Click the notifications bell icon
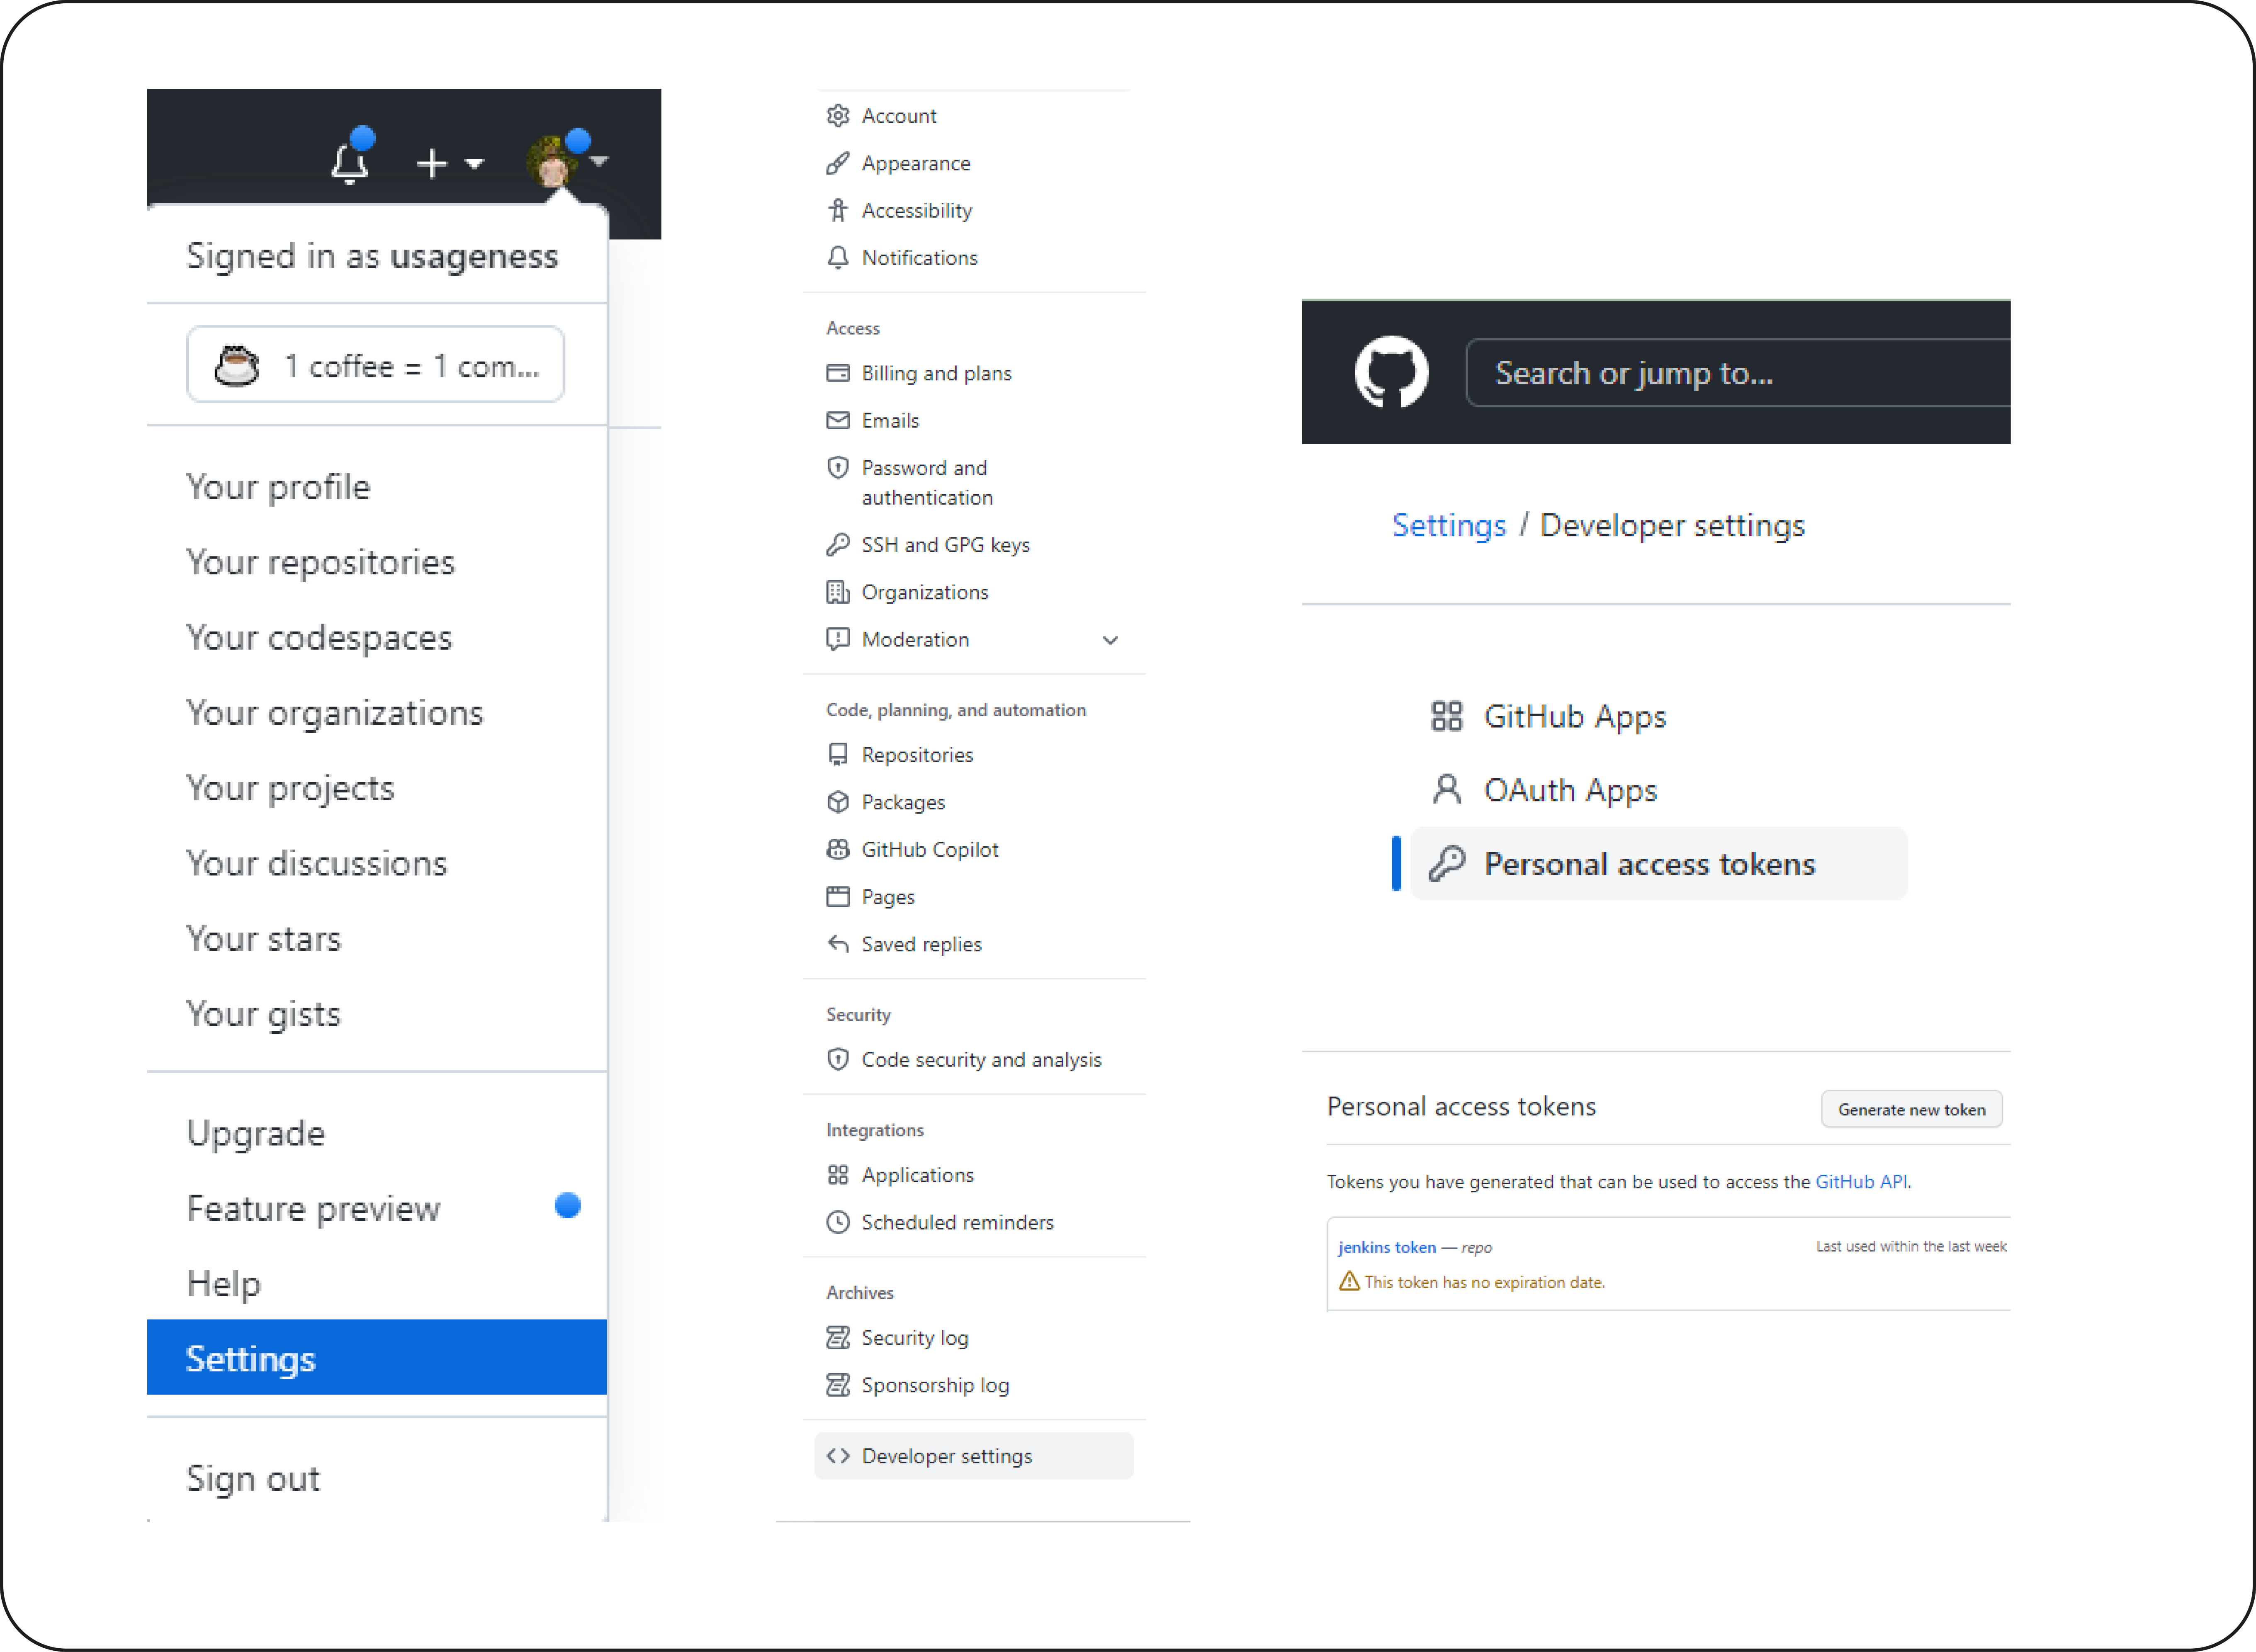2256x1652 pixels. tap(349, 162)
